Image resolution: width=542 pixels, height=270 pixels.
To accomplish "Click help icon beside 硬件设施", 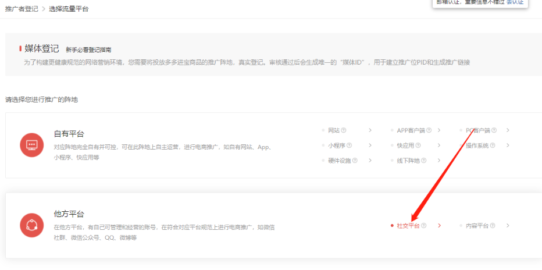I will click(x=355, y=161).
